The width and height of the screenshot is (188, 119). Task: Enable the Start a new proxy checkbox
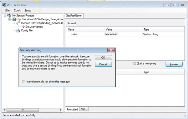pos(134,63)
